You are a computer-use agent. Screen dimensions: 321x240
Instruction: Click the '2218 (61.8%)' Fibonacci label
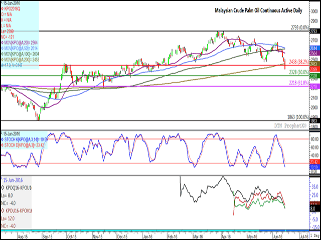pos(299,83)
